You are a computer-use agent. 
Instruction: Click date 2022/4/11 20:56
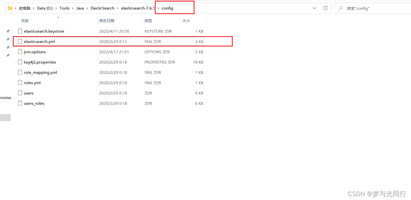(x=114, y=31)
